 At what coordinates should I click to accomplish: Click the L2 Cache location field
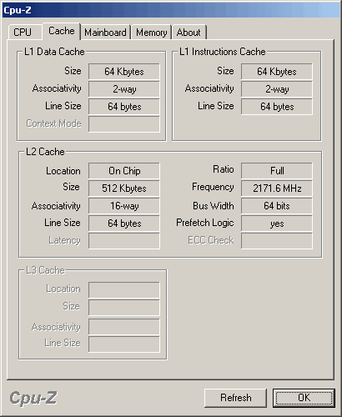coord(124,171)
